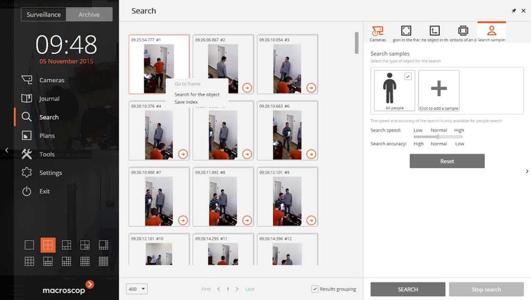This screenshot has width=531, height=300.
Task: Choose Search for the object in menu
Action: 197,94
